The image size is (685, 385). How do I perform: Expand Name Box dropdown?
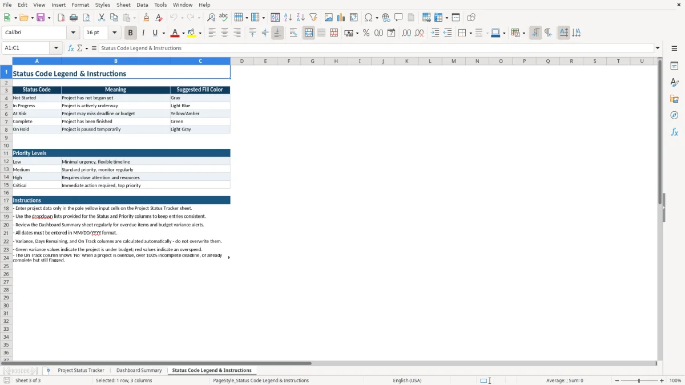(56, 48)
